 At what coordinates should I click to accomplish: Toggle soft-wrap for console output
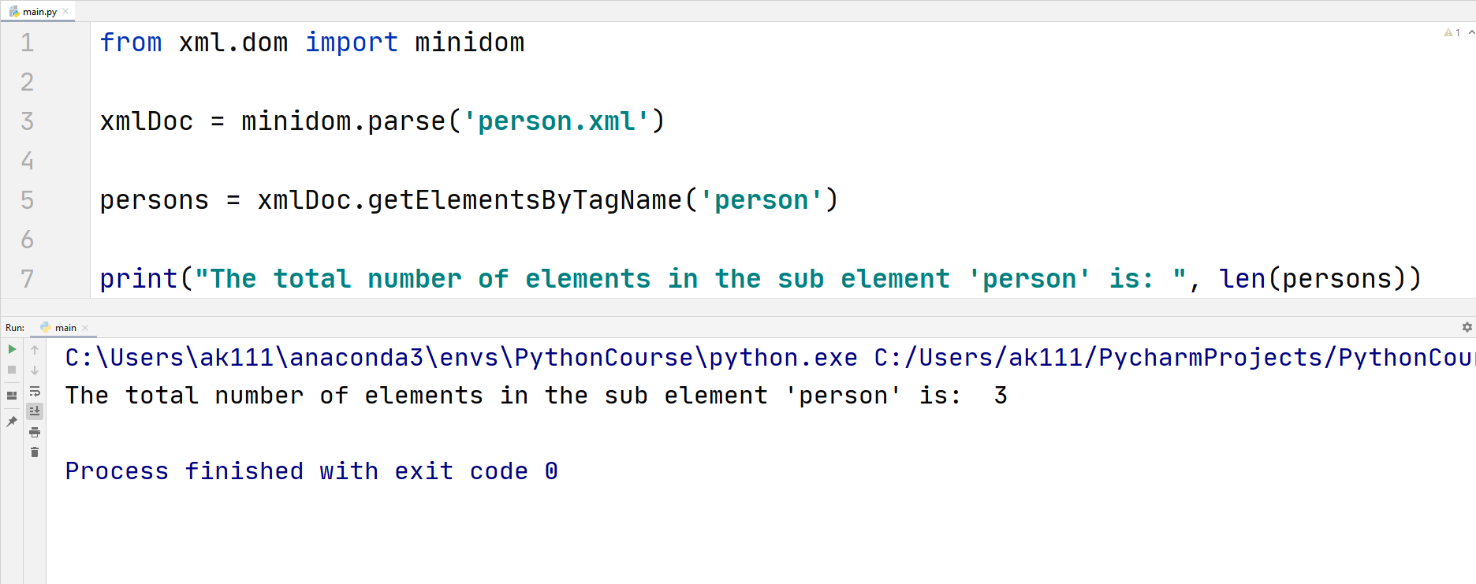pyautogui.click(x=35, y=392)
